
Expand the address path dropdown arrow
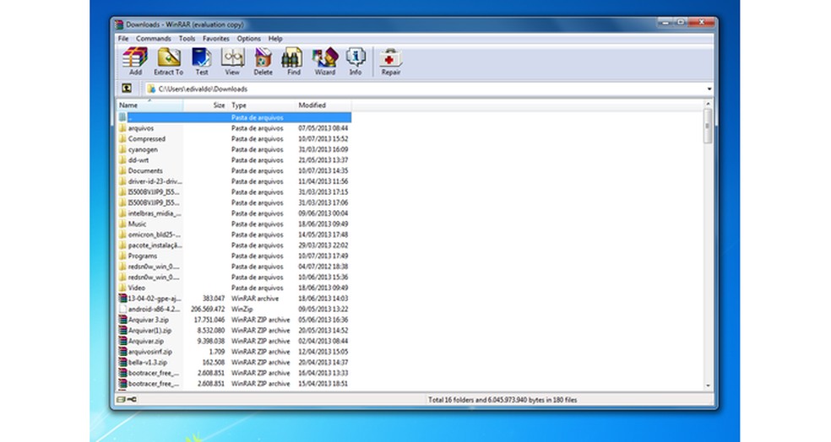pos(709,89)
